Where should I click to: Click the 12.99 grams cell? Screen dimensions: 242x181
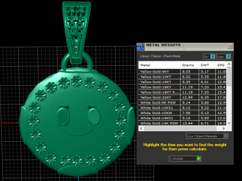pos(190,98)
